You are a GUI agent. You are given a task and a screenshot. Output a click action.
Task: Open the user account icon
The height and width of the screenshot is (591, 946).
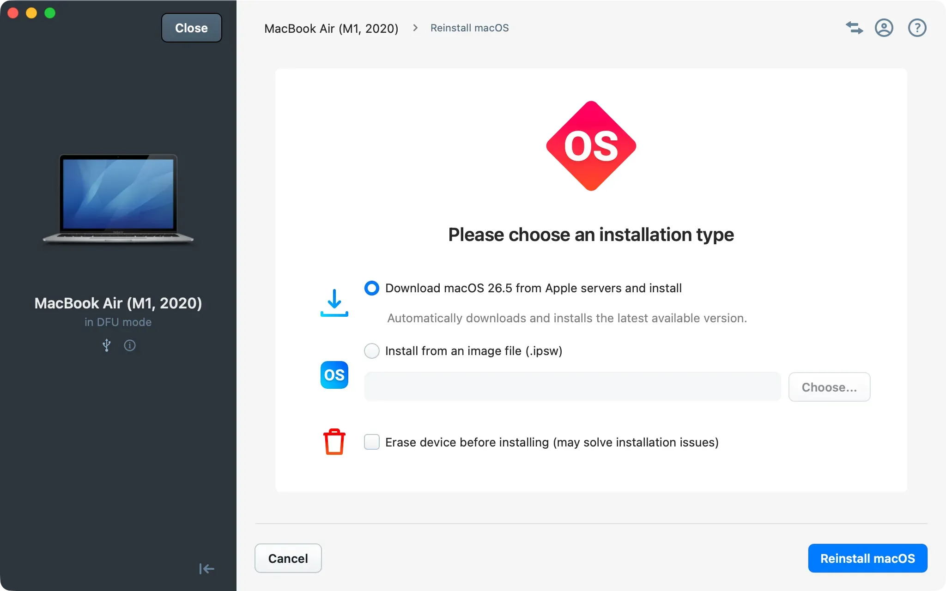coord(884,28)
